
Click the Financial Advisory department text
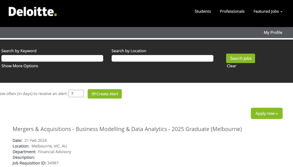[55, 152]
